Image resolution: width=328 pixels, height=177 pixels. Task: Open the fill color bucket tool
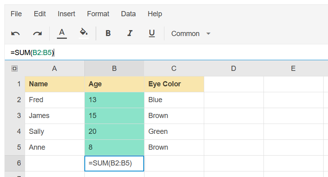[x=84, y=33]
